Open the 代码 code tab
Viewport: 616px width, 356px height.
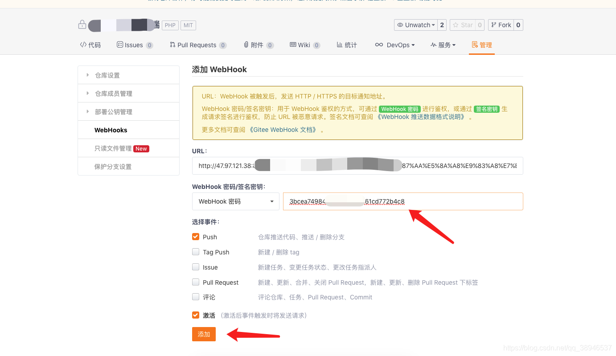point(90,45)
